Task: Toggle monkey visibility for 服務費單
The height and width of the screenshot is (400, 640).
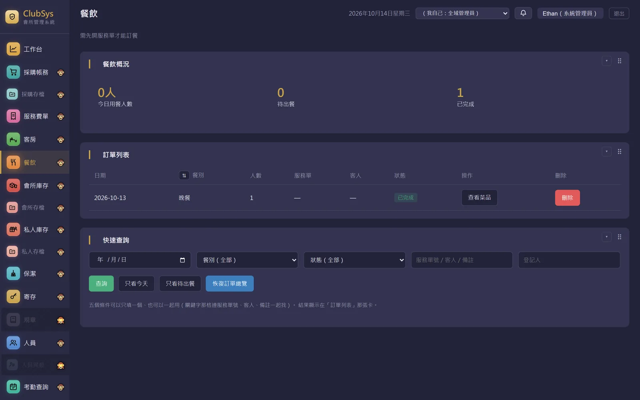Action: point(61,116)
